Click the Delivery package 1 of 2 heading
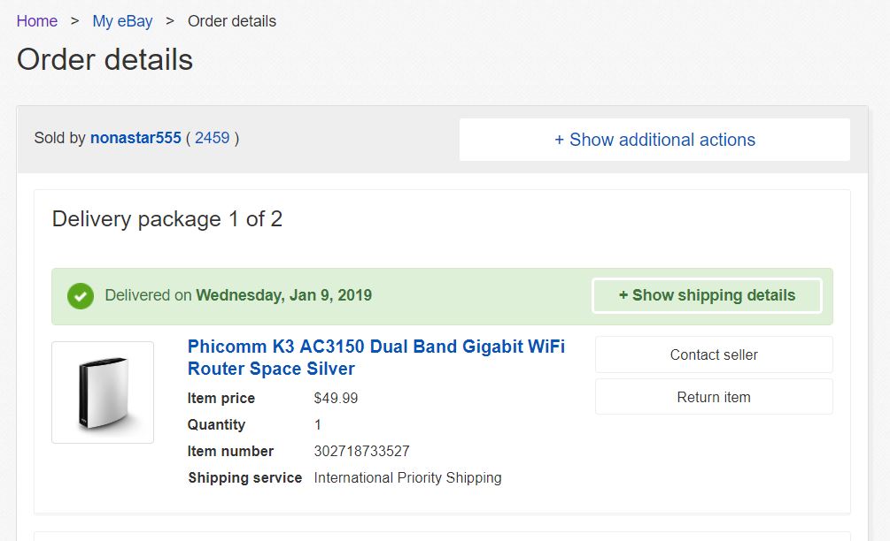 click(167, 219)
